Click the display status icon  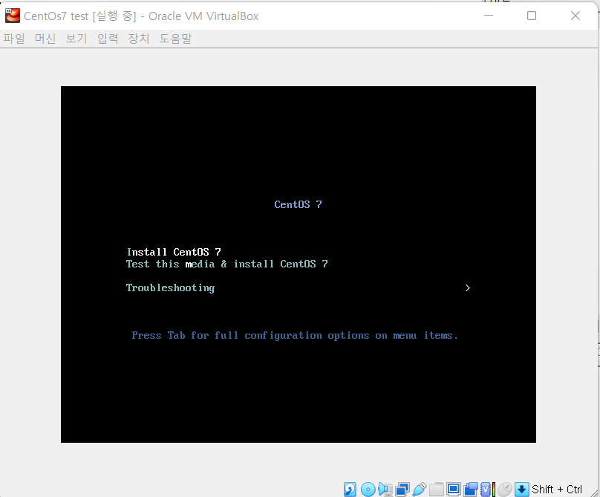pyautogui.click(x=454, y=490)
